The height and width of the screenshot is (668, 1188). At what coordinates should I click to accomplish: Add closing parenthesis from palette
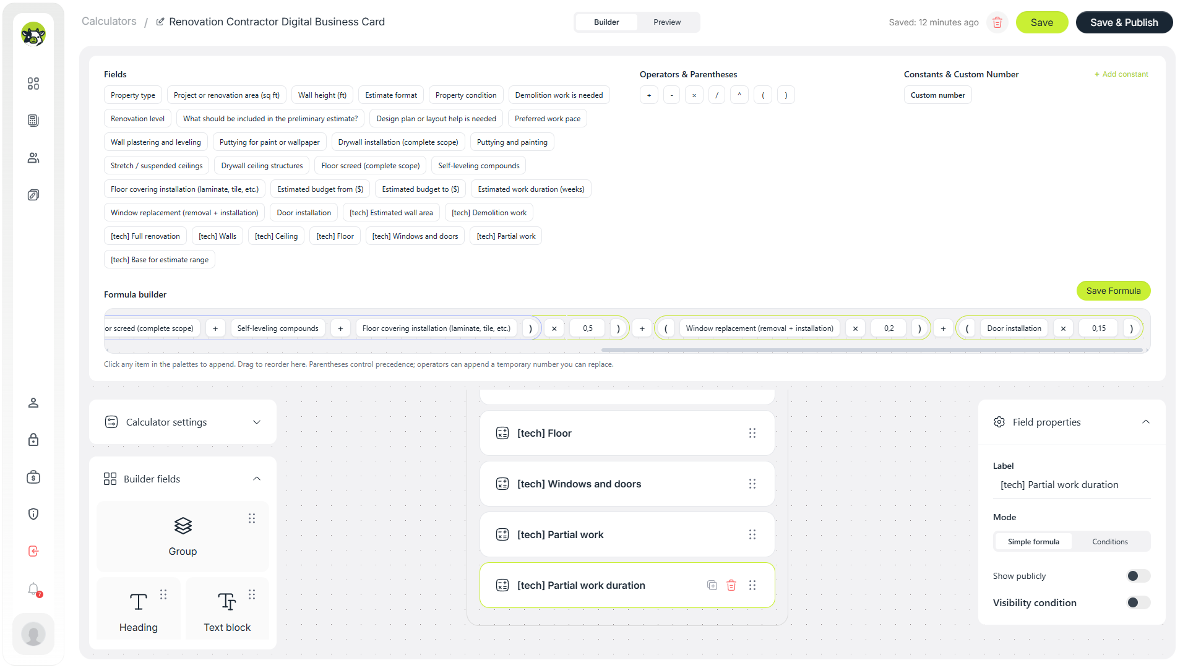pyautogui.click(x=786, y=95)
